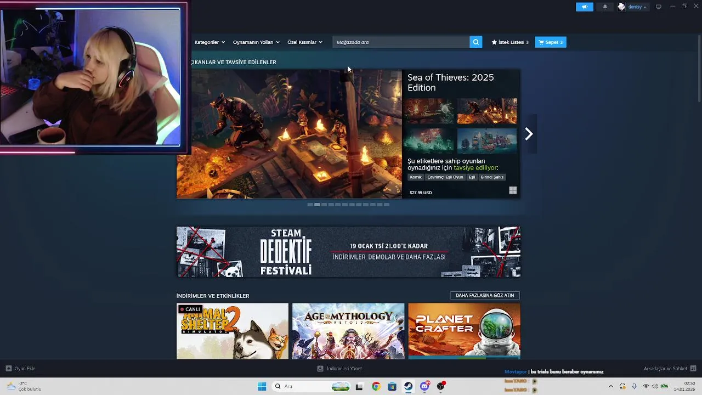Click the store search magnifier button
The height and width of the screenshot is (395, 702).
coord(476,42)
